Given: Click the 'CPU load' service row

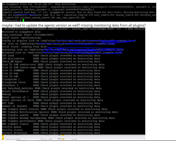Looking at the screenshot, I should tap(51, 56).
